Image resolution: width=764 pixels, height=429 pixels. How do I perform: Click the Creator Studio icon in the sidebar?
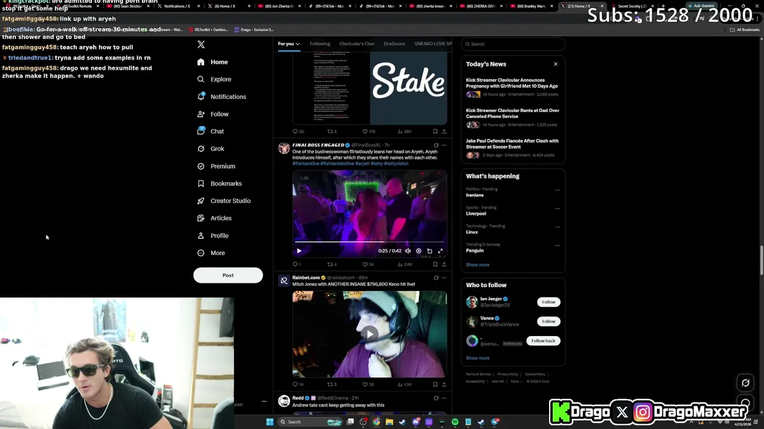[201, 201]
